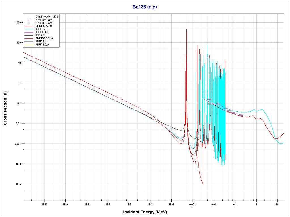Image resolution: width=290 pixels, height=217 pixels.
Task: Click the purple plus marker for F.Voss+
Action: [29, 20]
